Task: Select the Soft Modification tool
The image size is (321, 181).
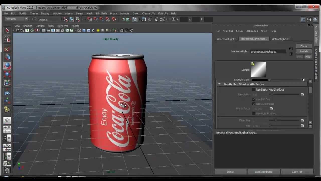Action: pyautogui.click(x=7, y=92)
